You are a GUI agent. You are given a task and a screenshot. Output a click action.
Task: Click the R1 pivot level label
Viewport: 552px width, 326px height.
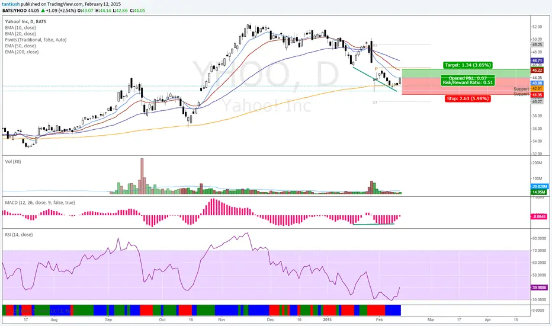point(376,46)
